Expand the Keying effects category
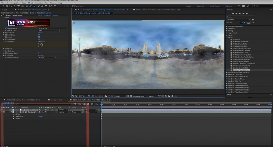This screenshot has height=147, width=273. (227, 31)
